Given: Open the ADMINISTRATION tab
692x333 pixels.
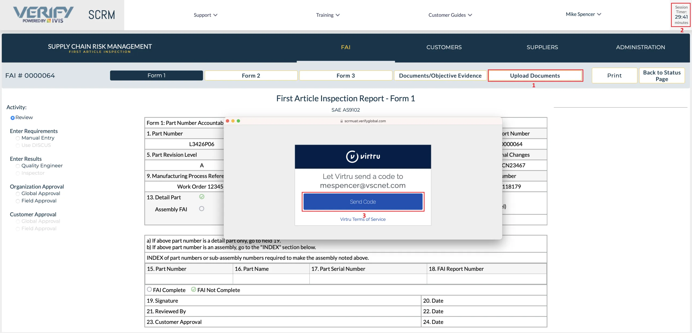Looking at the screenshot, I should tap(640, 47).
